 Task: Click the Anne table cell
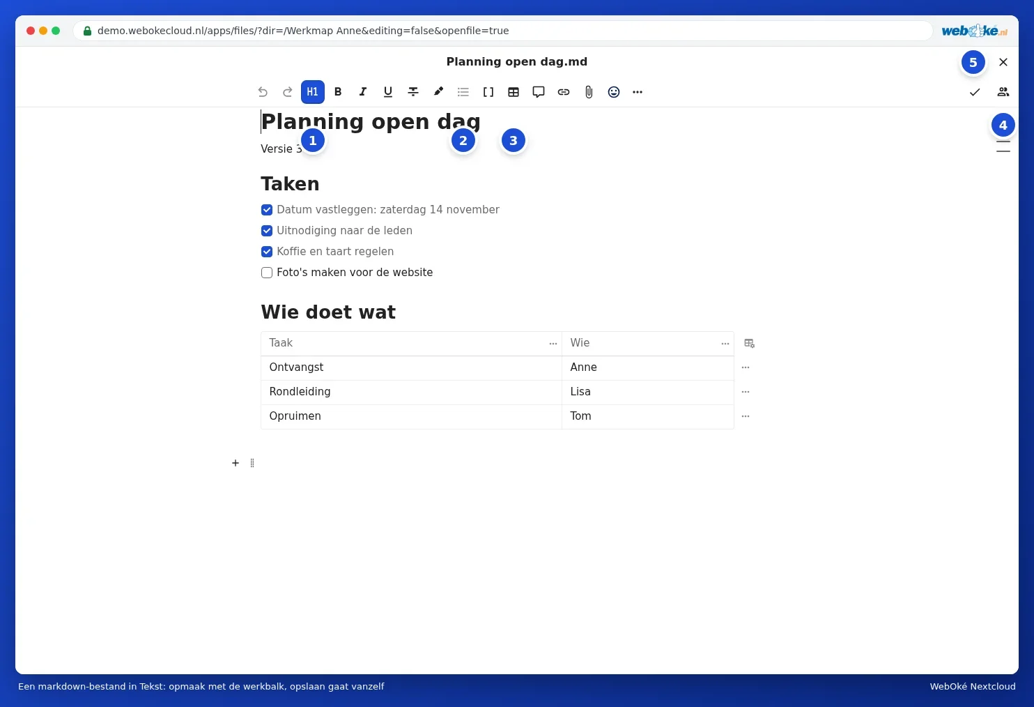coord(648,367)
